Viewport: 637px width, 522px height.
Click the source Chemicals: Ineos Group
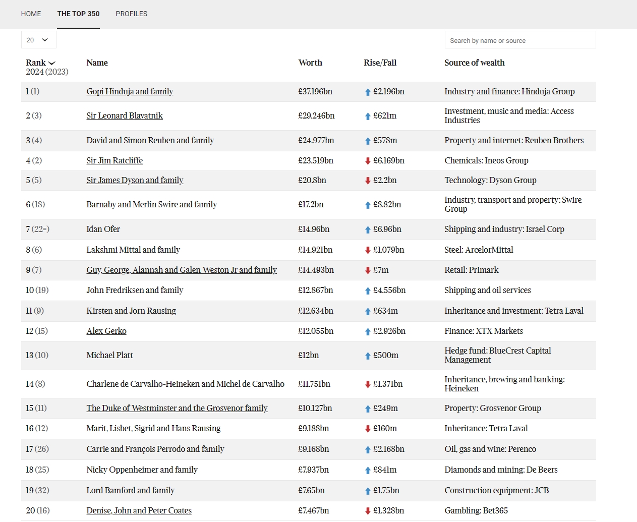(x=486, y=160)
